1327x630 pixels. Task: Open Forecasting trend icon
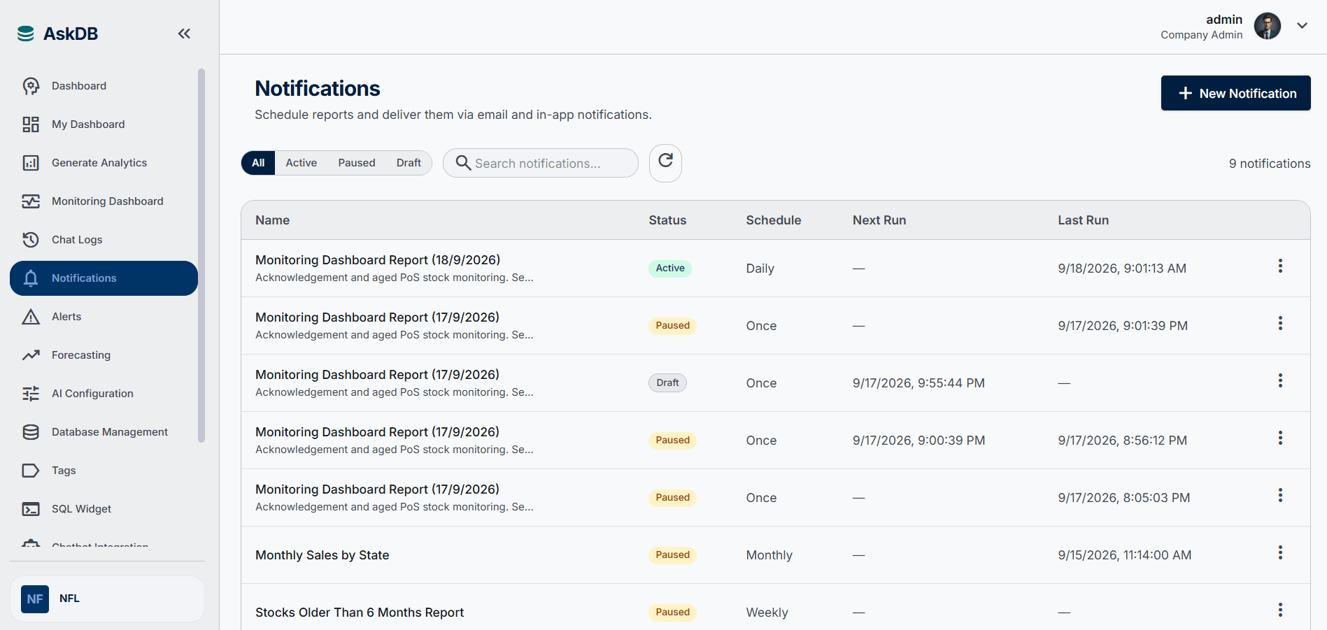(31, 355)
